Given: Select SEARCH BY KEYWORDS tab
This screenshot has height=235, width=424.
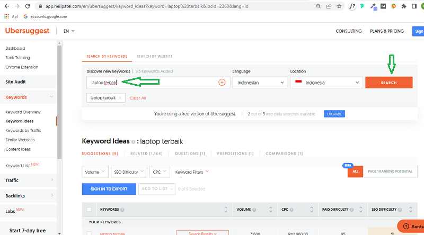Looking at the screenshot, I should 107,57.
